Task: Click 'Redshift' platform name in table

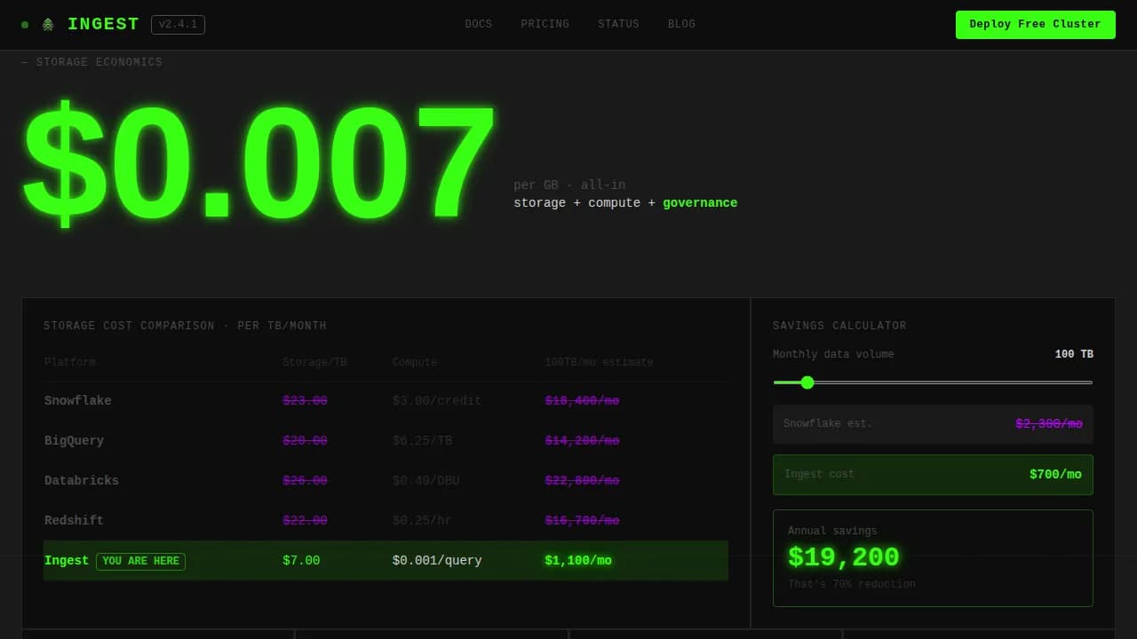Action: [74, 521]
